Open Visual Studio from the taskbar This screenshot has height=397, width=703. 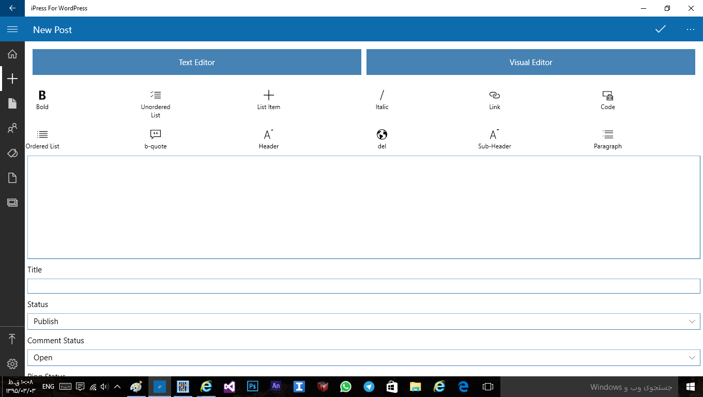(230, 387)
